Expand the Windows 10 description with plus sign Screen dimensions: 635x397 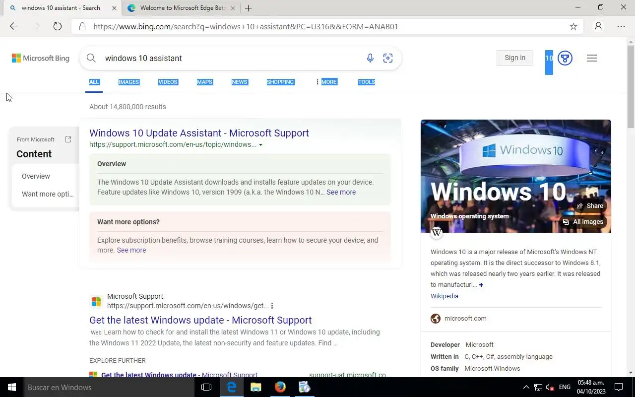[x=481, y=285]
